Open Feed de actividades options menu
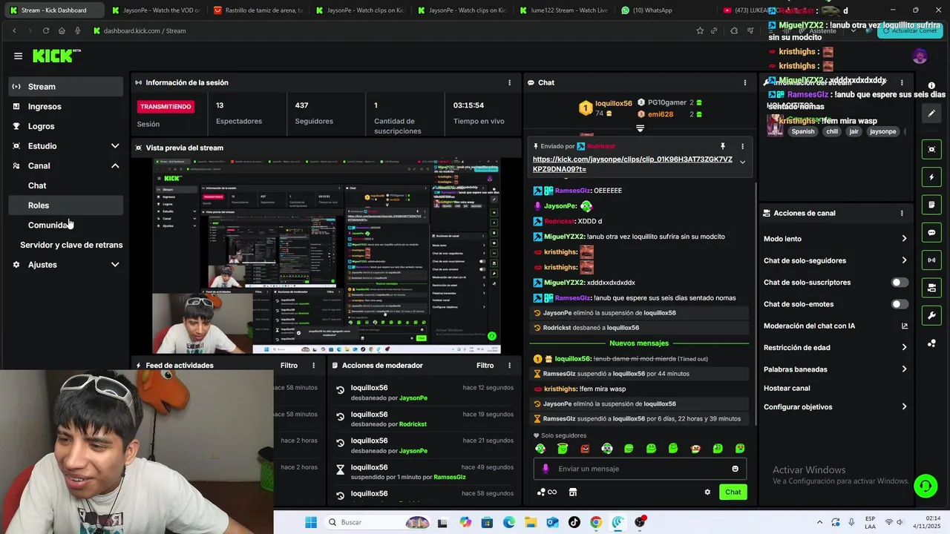 313,365
